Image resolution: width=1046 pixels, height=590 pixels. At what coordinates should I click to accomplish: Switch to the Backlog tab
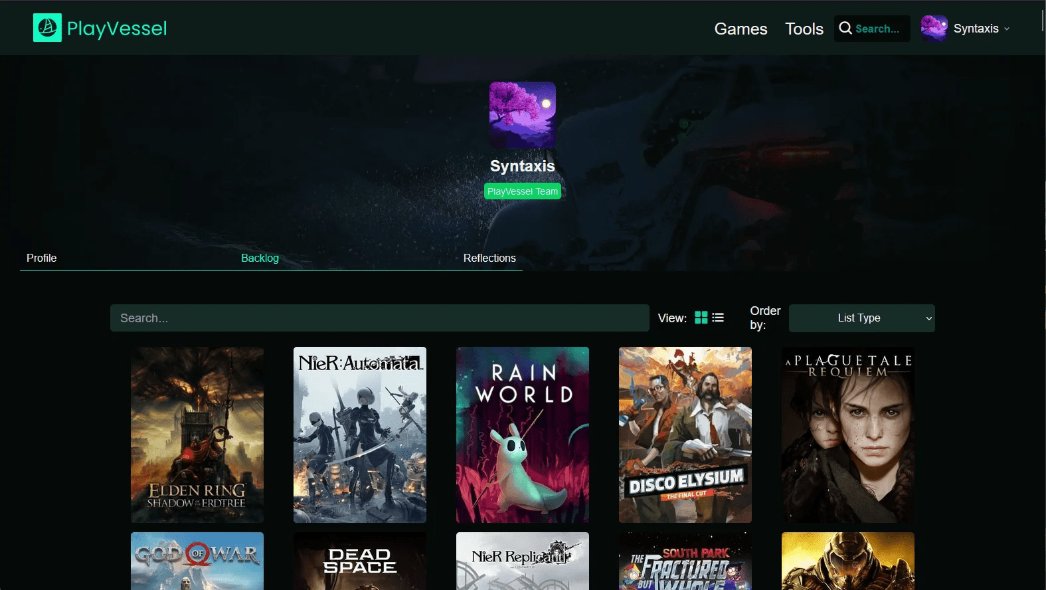pos(260,258)
